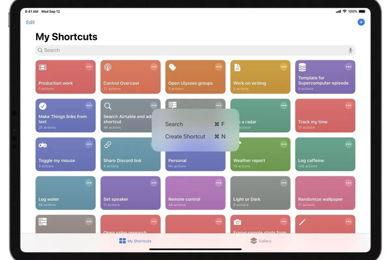Tap the gamepad icon on Toggle my mouse
Image resolution: width=391 pixels, height=260 pixels.
43,145
